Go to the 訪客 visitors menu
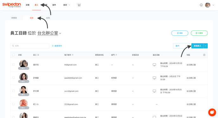 28,5
